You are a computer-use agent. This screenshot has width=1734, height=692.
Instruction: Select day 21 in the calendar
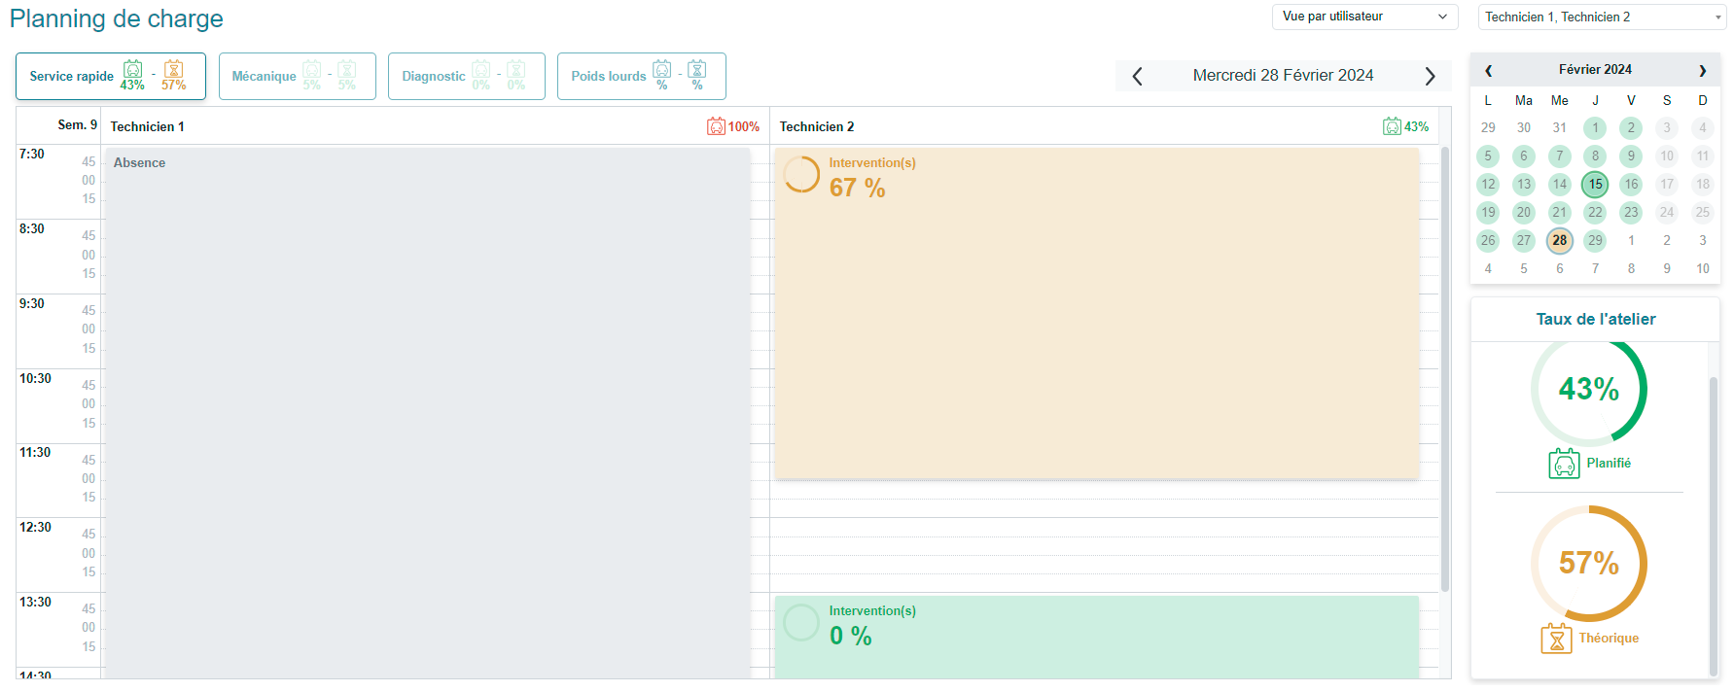click(x=1560, y=212)
